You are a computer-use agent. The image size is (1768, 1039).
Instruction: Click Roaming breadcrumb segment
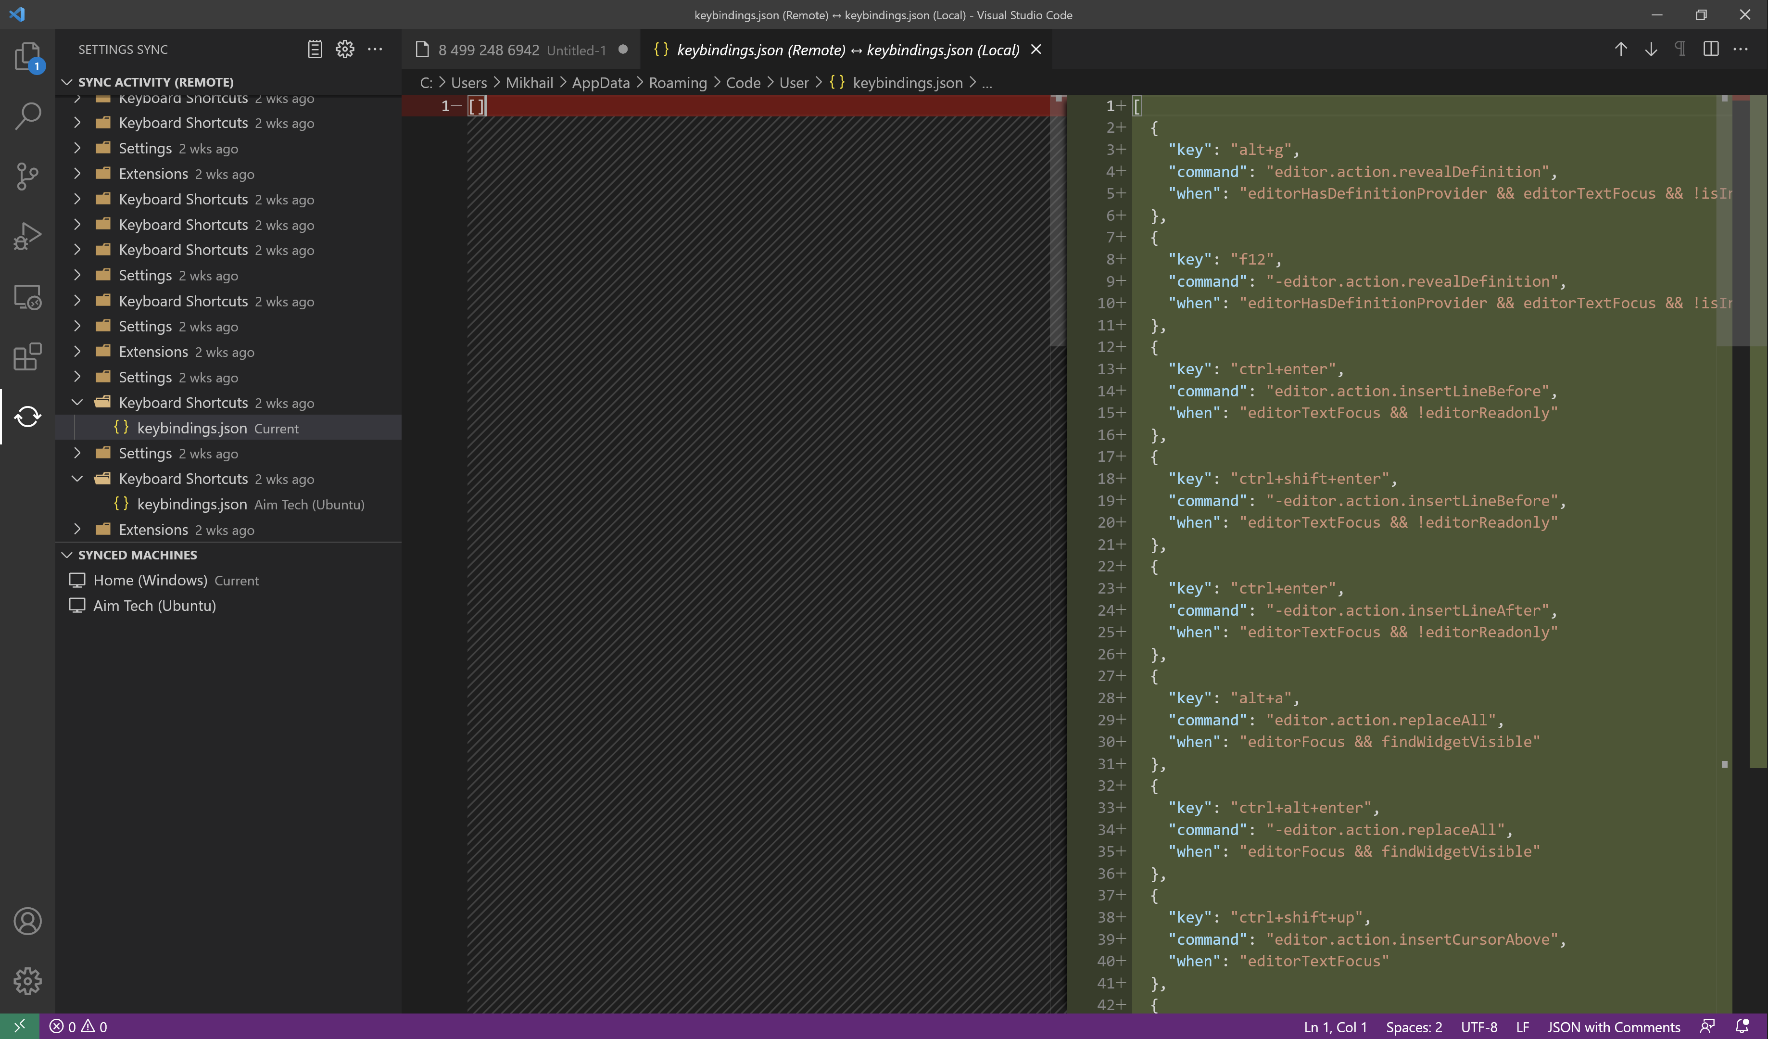[x=678, y=83]
